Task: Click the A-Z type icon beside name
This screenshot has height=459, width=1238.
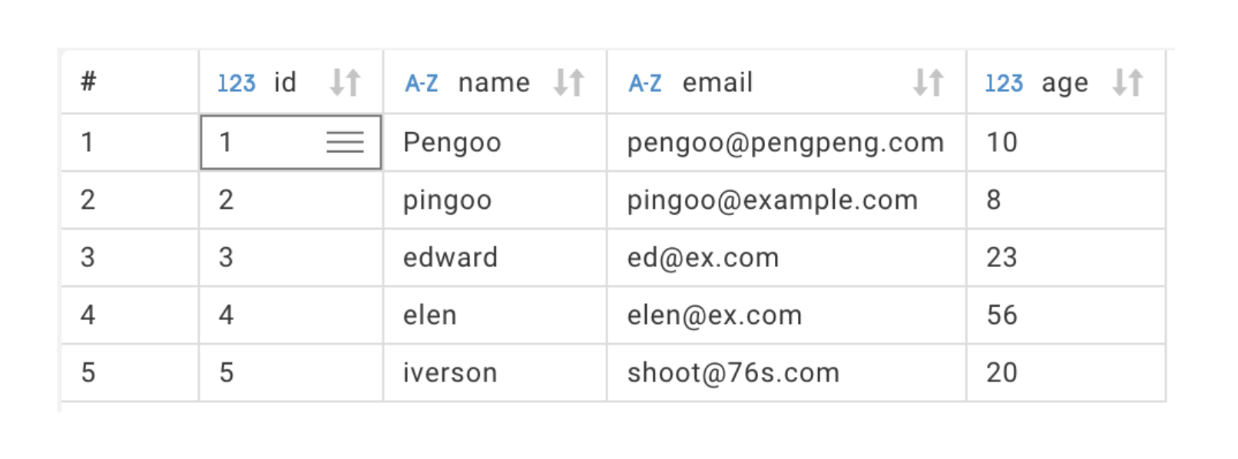Action: [x=422, y=83]
